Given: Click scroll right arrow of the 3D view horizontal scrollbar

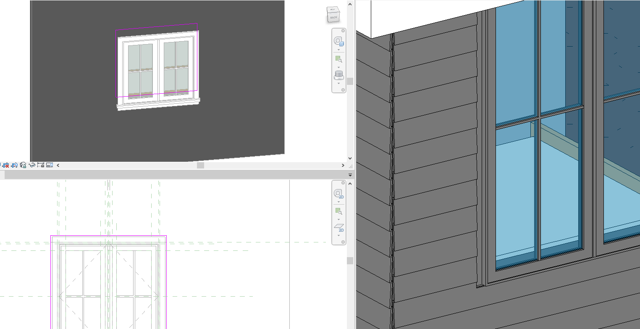Looking at the screenshot, I should pyautogui.click(x=343, y=165).
